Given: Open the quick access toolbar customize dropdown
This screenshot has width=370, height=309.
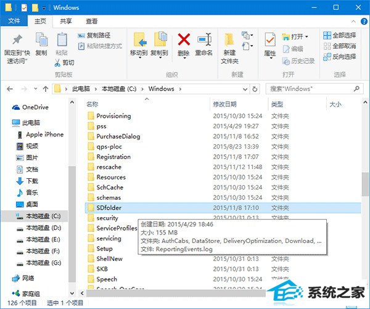Looking at the screenshot, I should point(44,8).
